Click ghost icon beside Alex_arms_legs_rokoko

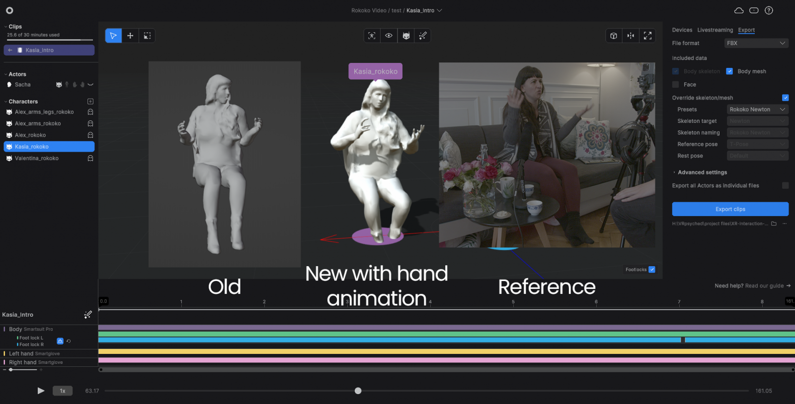[90, 112]
